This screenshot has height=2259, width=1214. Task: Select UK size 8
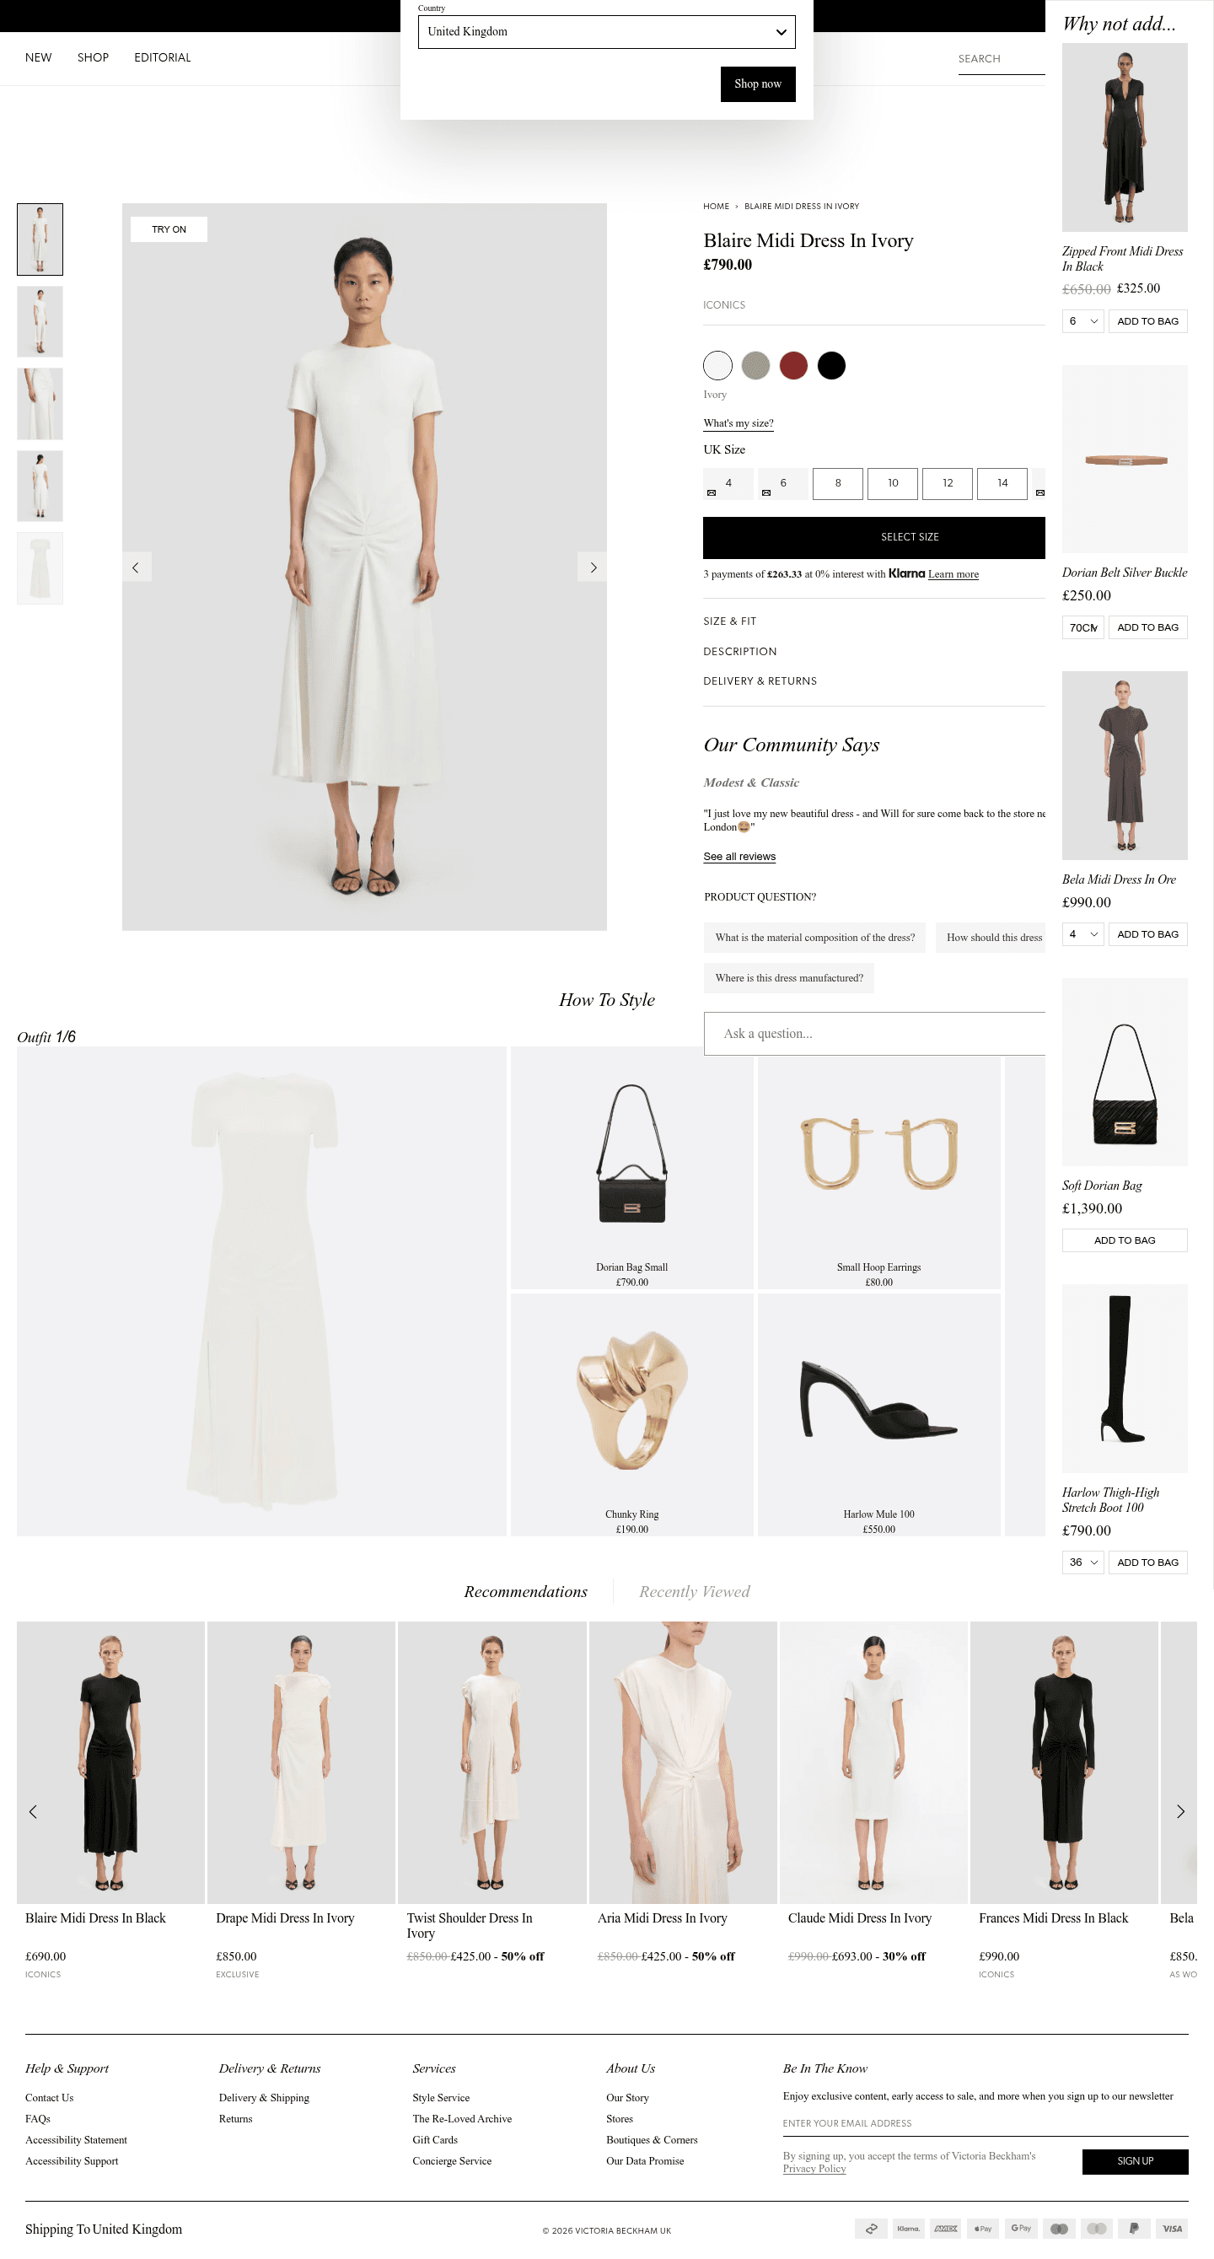[838, 483]
